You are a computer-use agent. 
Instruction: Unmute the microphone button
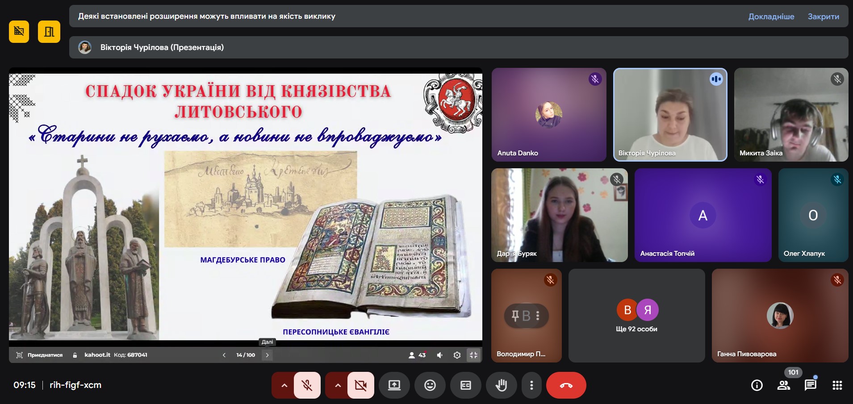(x=307, y=385)
